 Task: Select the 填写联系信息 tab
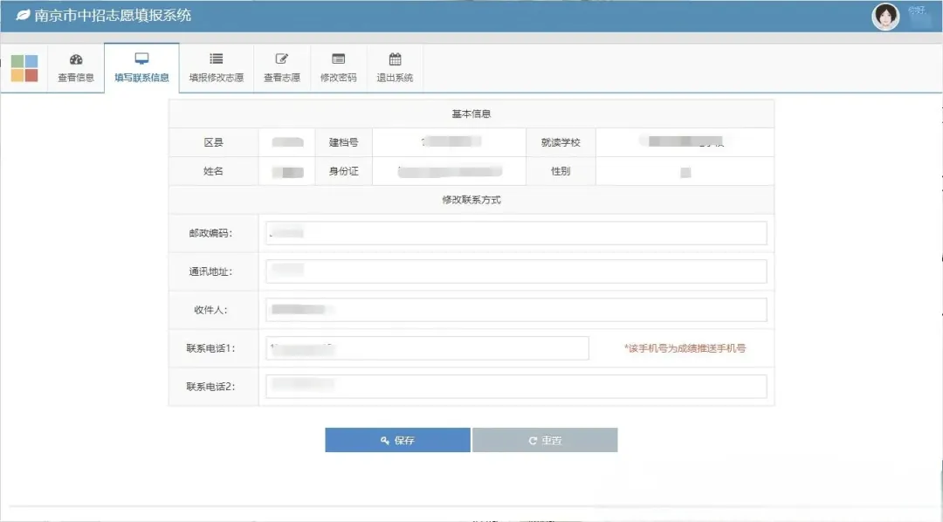pos(142,68)
